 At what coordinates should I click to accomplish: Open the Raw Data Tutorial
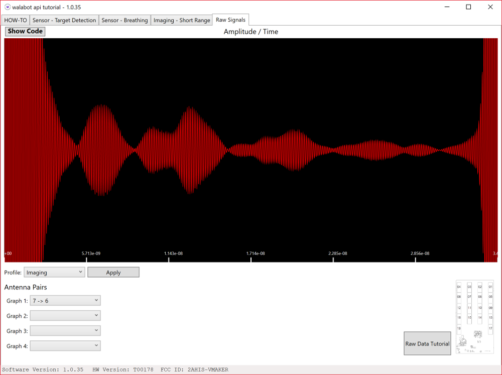click(x=427, y=343)
